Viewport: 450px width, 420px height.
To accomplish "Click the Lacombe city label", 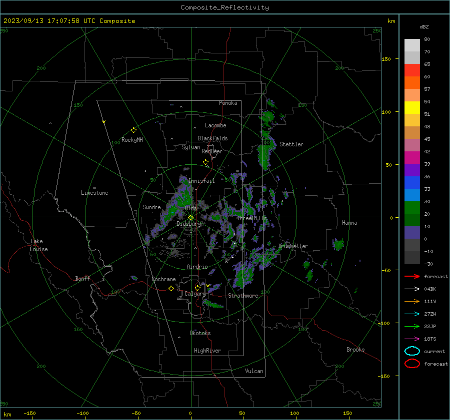I will [x=215, y=125].
